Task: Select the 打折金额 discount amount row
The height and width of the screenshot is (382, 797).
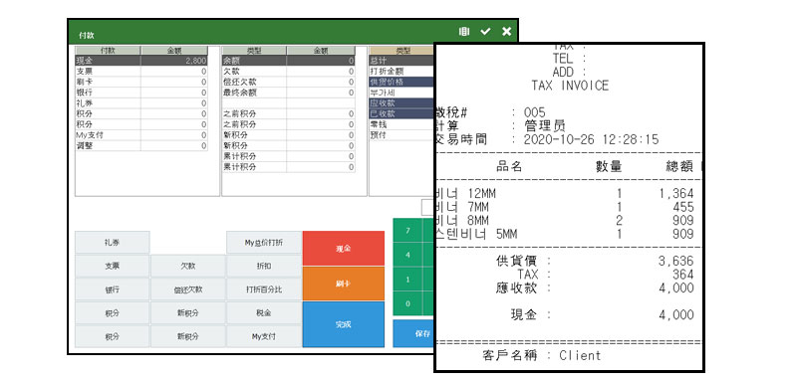Action: click(401, 71)
